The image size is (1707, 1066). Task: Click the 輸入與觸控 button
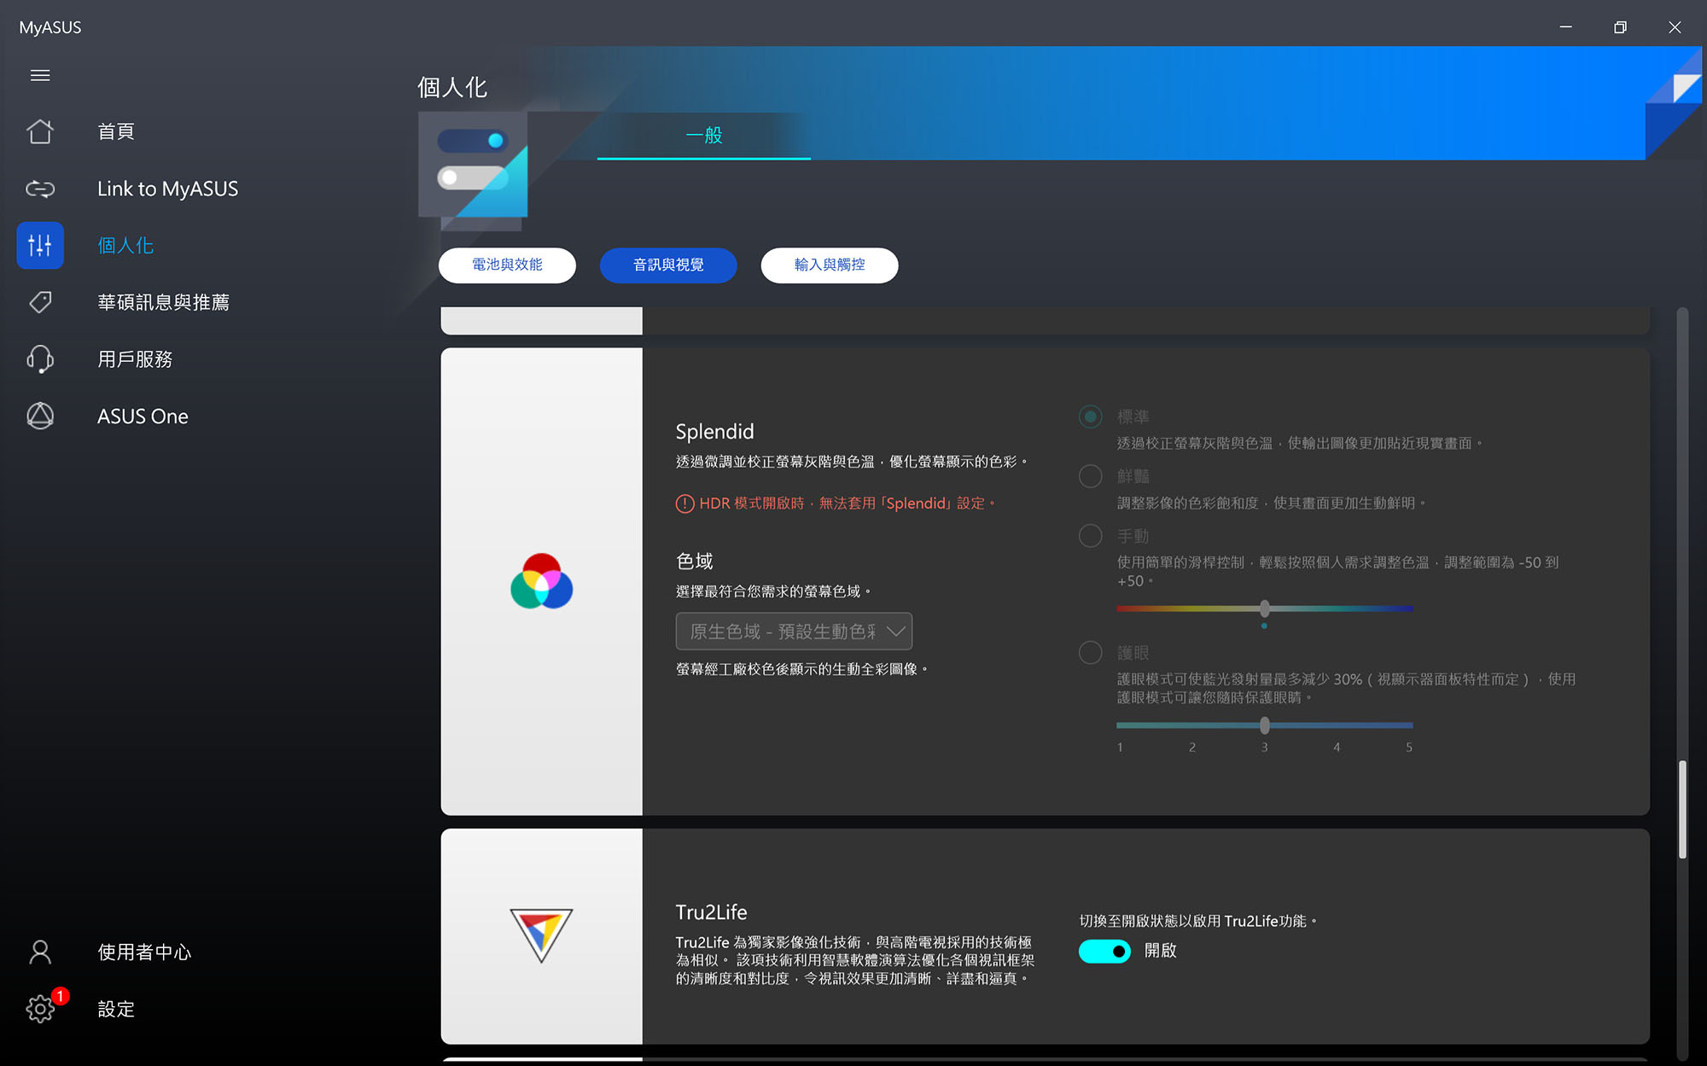(x=830, y=265)
